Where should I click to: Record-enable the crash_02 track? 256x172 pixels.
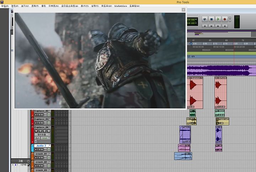36,166
